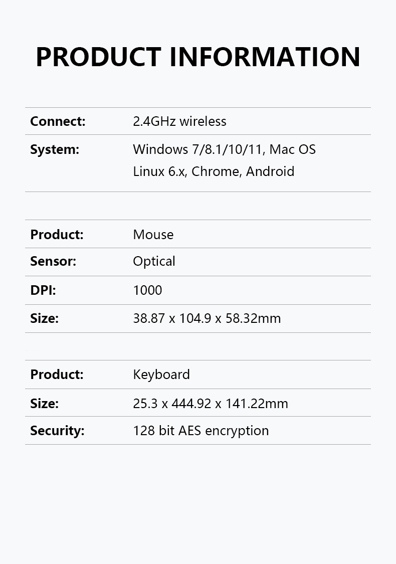Click the 38.87 x 104.9 x 58.32mm value

[x=207, y=318]
